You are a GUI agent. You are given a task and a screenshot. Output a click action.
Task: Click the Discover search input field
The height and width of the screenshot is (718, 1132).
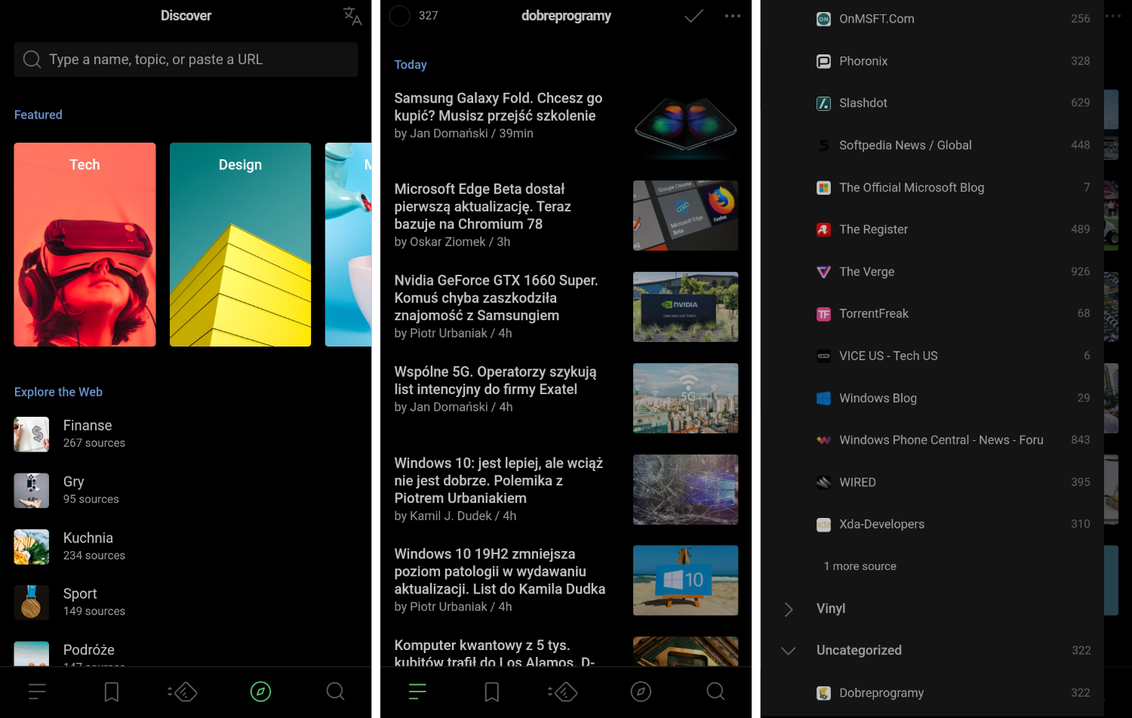(x=186, y=60)
